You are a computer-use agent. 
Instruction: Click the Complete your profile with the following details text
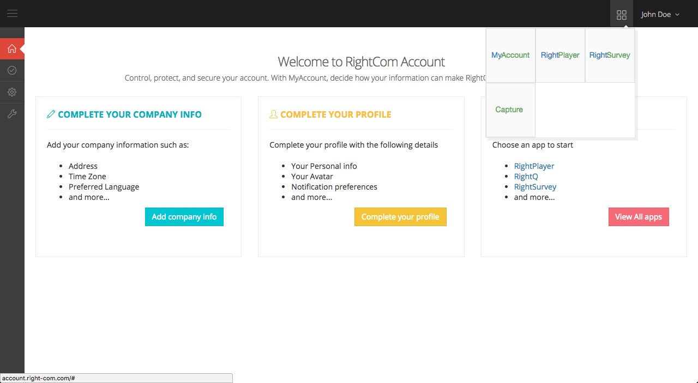click(353, 145)
